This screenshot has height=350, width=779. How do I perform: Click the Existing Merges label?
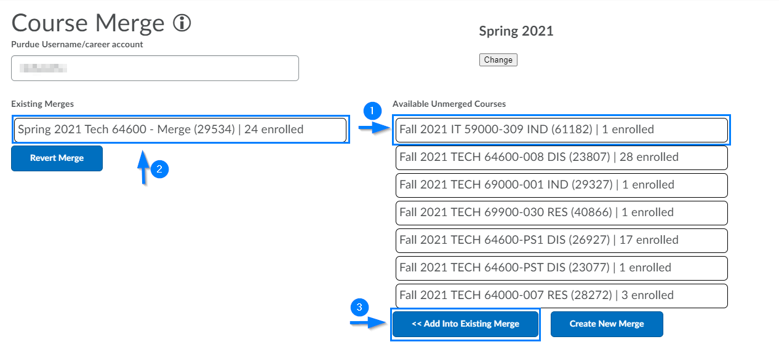(42, 104)
